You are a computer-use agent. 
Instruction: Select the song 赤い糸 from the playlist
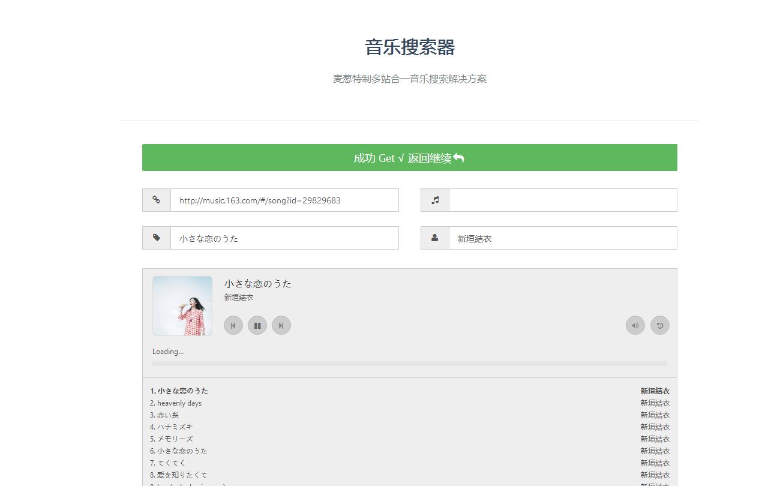click(167, 415)
